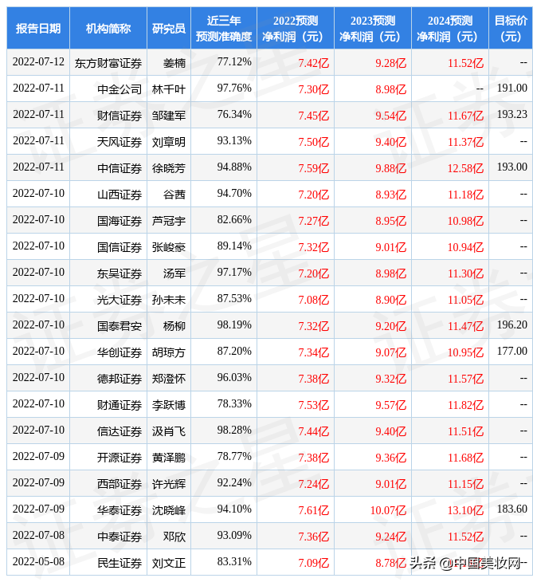Click researcher name 姜楠
Screen dimensions: 533x582
click(x=174, y=63)
